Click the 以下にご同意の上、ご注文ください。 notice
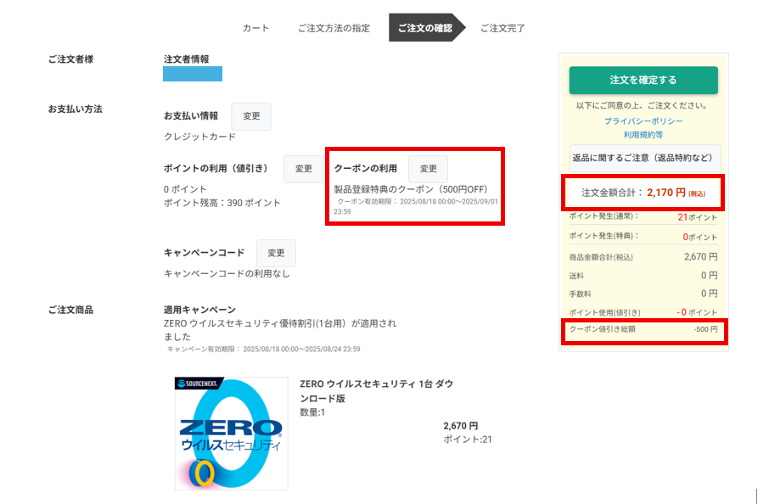 (x=643, y=105)
